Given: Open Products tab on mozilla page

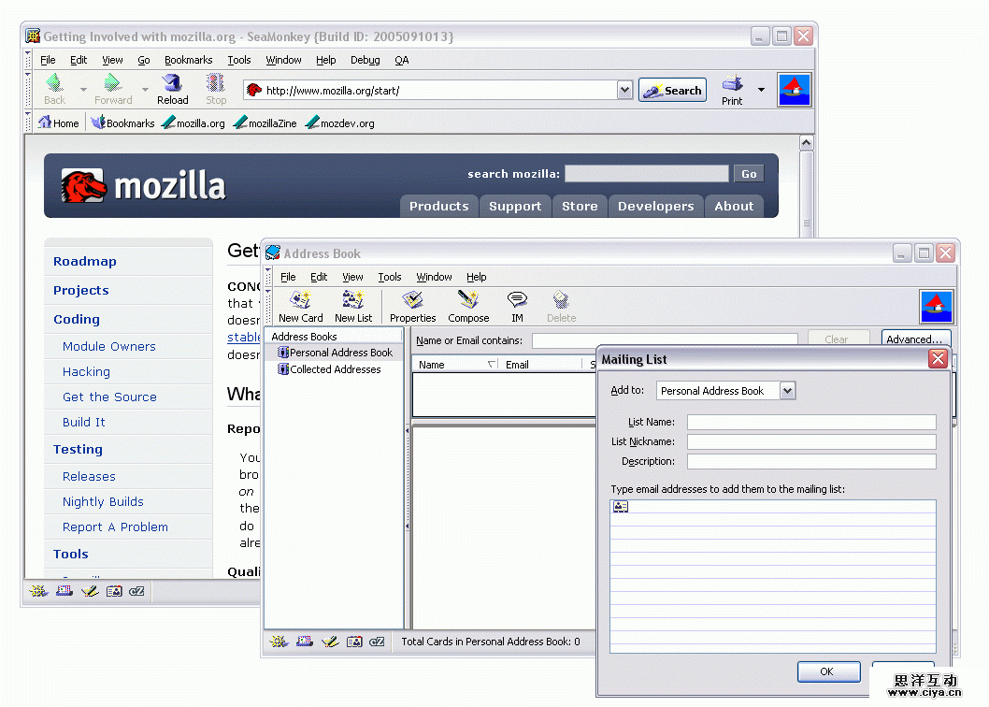Looking at the screenshot, I should click(x=439, y=207).
